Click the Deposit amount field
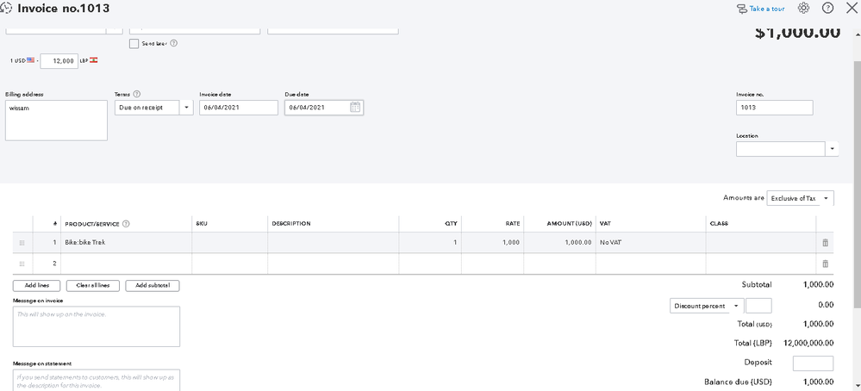 tap(813, 363)
